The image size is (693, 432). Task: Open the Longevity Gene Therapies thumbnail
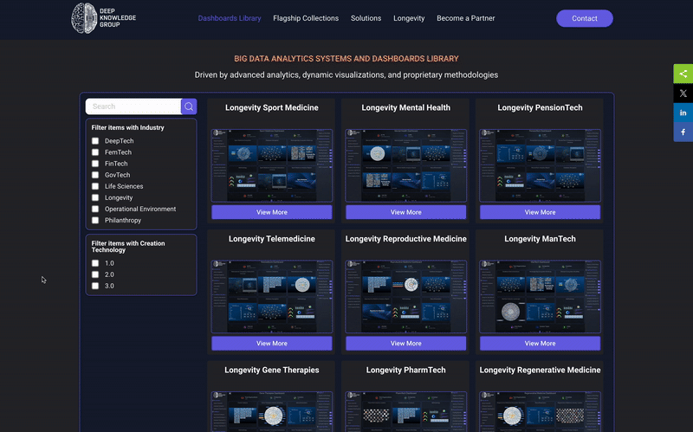(272, 411)
